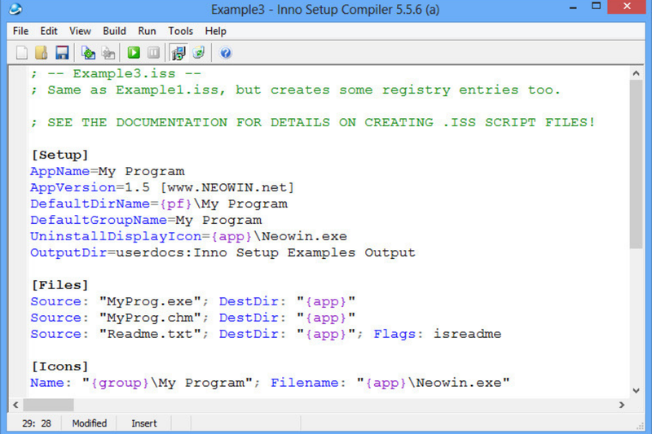The height and width of the screenshot is (434, 652).
Task: Click the Source "Readme.txt" line
Action: [x=266, y=334]
